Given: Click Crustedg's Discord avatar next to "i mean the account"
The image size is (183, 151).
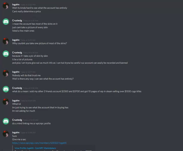Looking at the screenshot, I should pos(6,22).
